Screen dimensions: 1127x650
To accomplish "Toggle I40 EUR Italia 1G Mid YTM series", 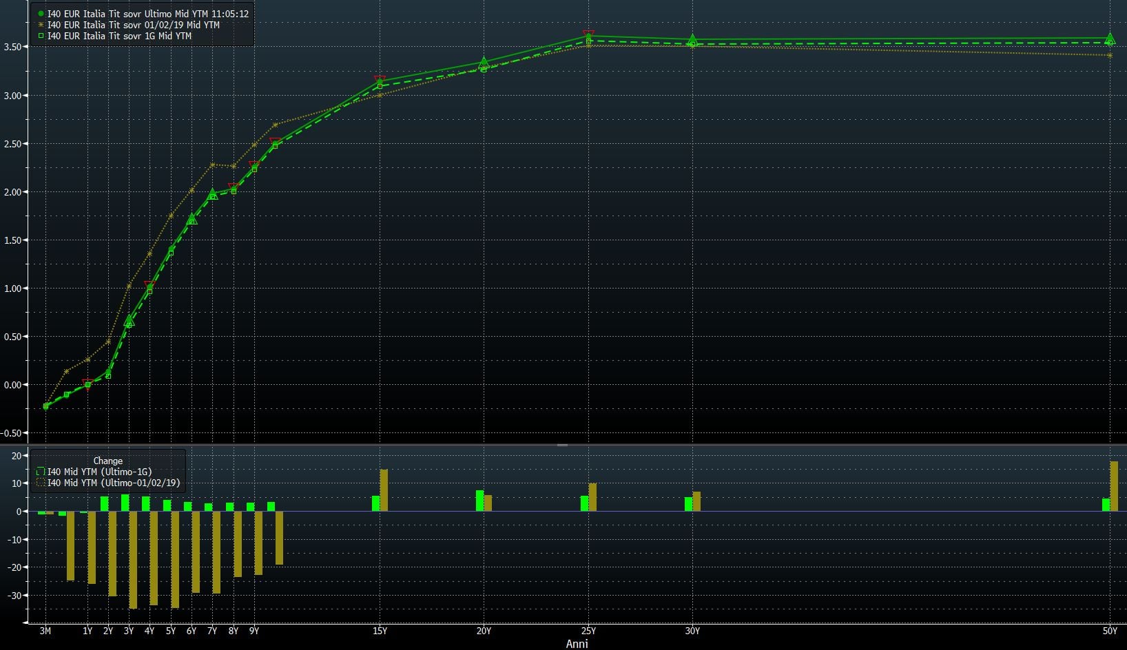I will [x=119, y=36].
